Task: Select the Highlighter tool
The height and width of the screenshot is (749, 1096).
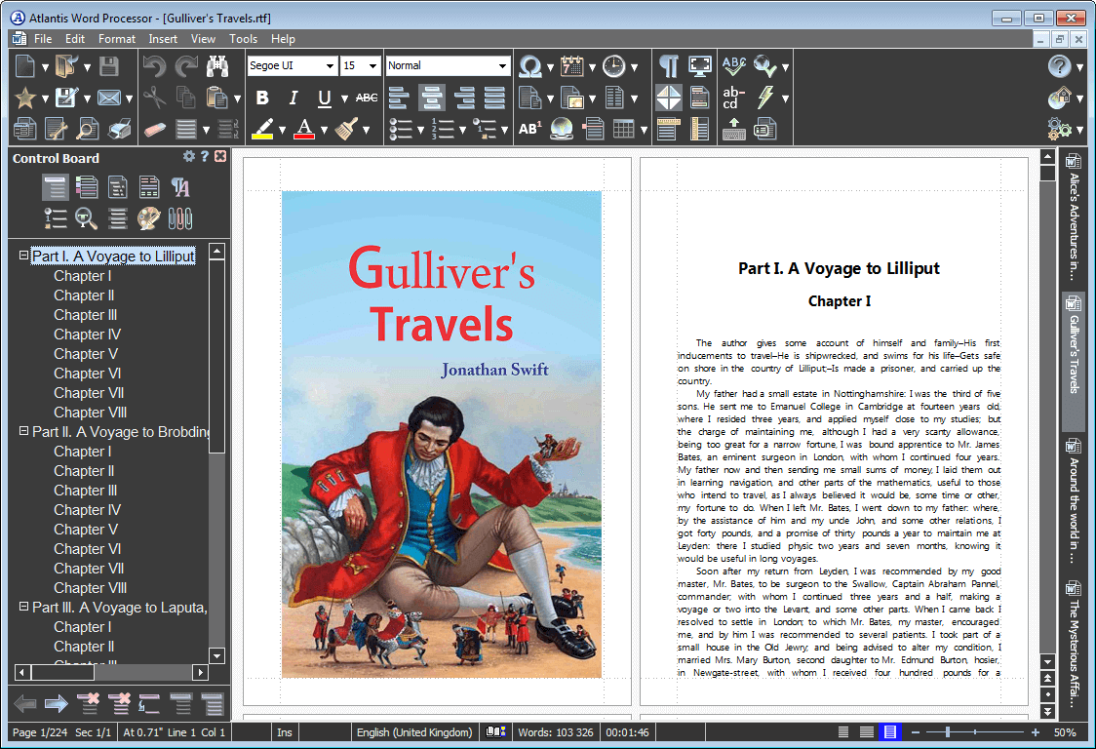Action: point(263,128)
